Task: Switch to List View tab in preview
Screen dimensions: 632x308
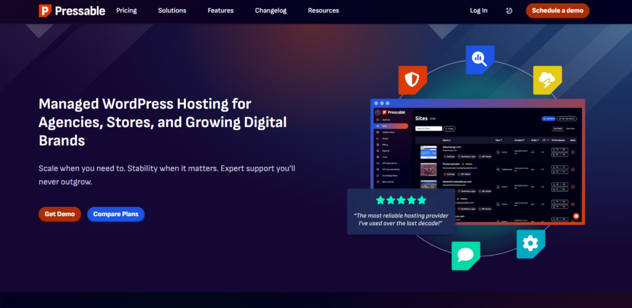Action: (558, 128)
